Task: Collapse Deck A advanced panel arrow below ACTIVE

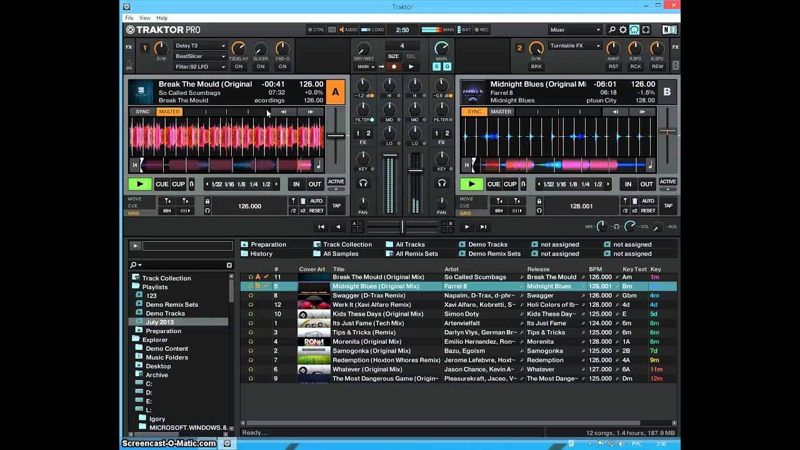Action: [x=336, y=189]
